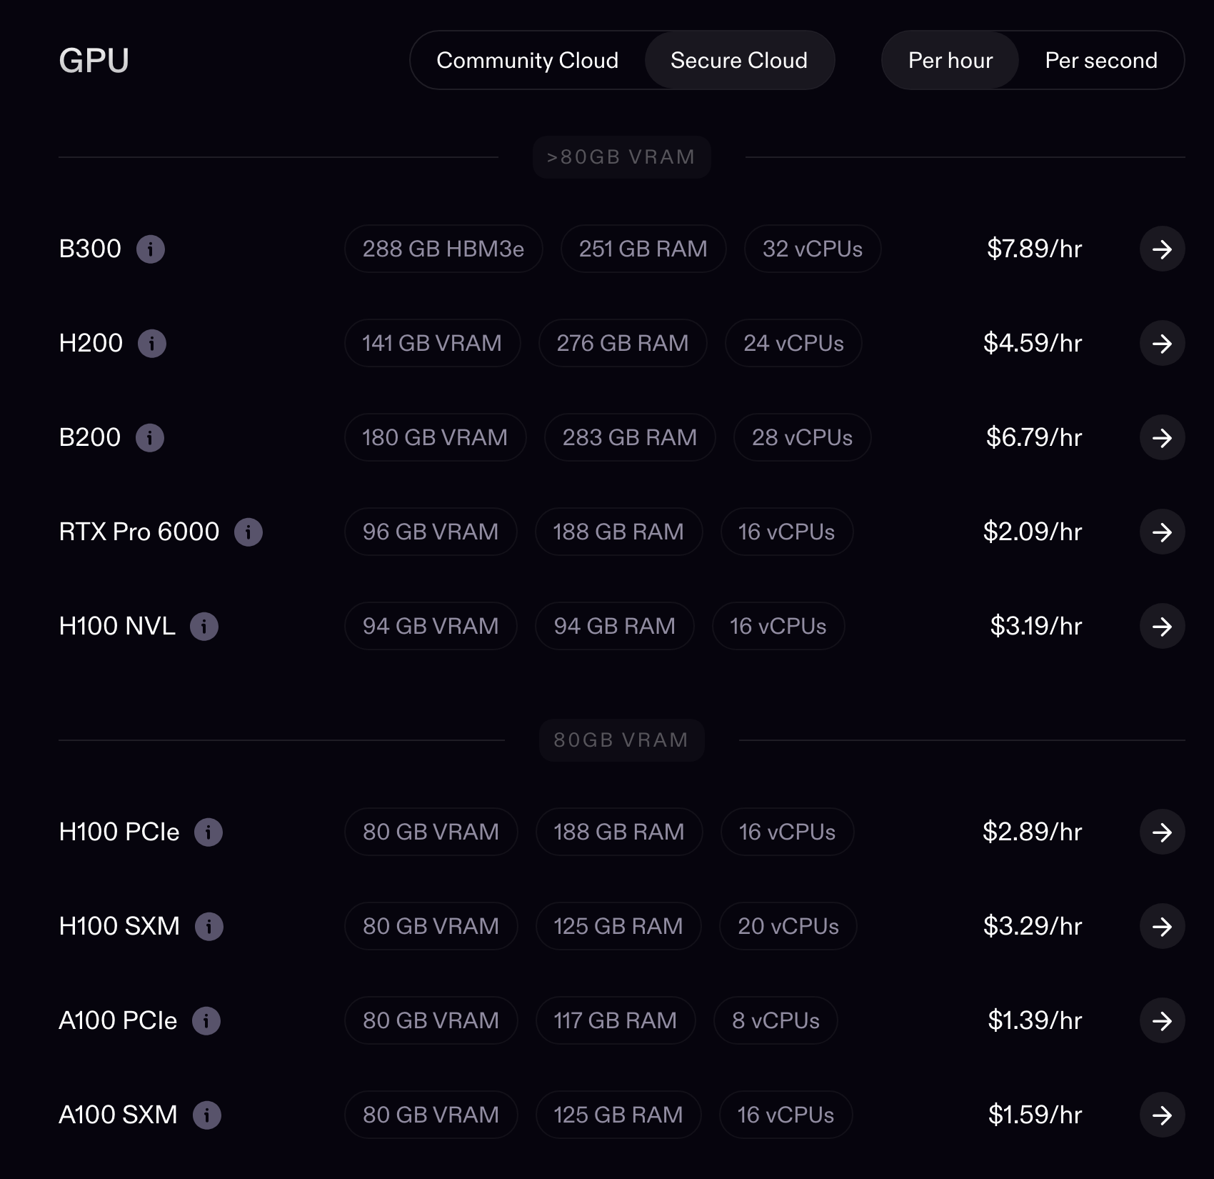
Task: Show info for H100 NVL
Action: [x=204, y=627]
